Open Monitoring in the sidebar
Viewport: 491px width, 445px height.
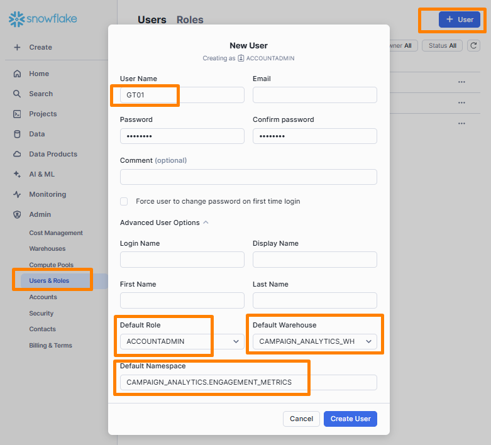48,194
